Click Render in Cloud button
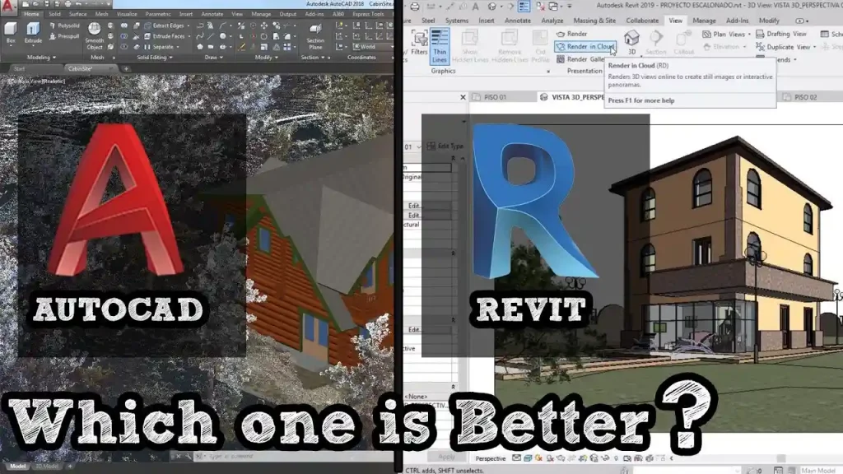Screen dimensions: 843x474 (x=585, y=47)
